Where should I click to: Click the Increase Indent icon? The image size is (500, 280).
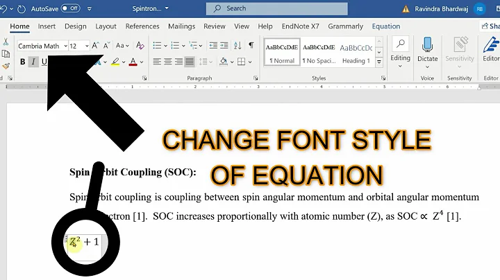(224, 46)
